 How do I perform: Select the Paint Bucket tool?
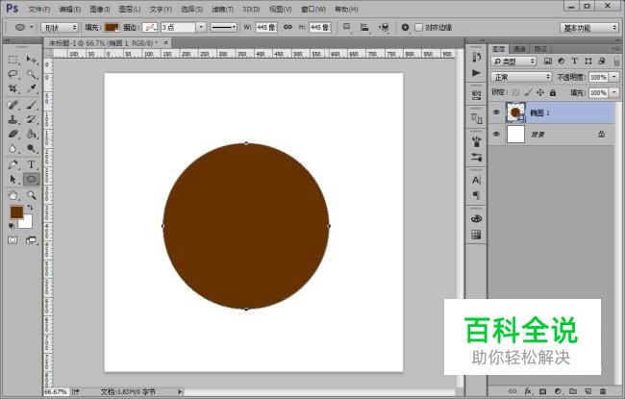[x=31, y=134]
